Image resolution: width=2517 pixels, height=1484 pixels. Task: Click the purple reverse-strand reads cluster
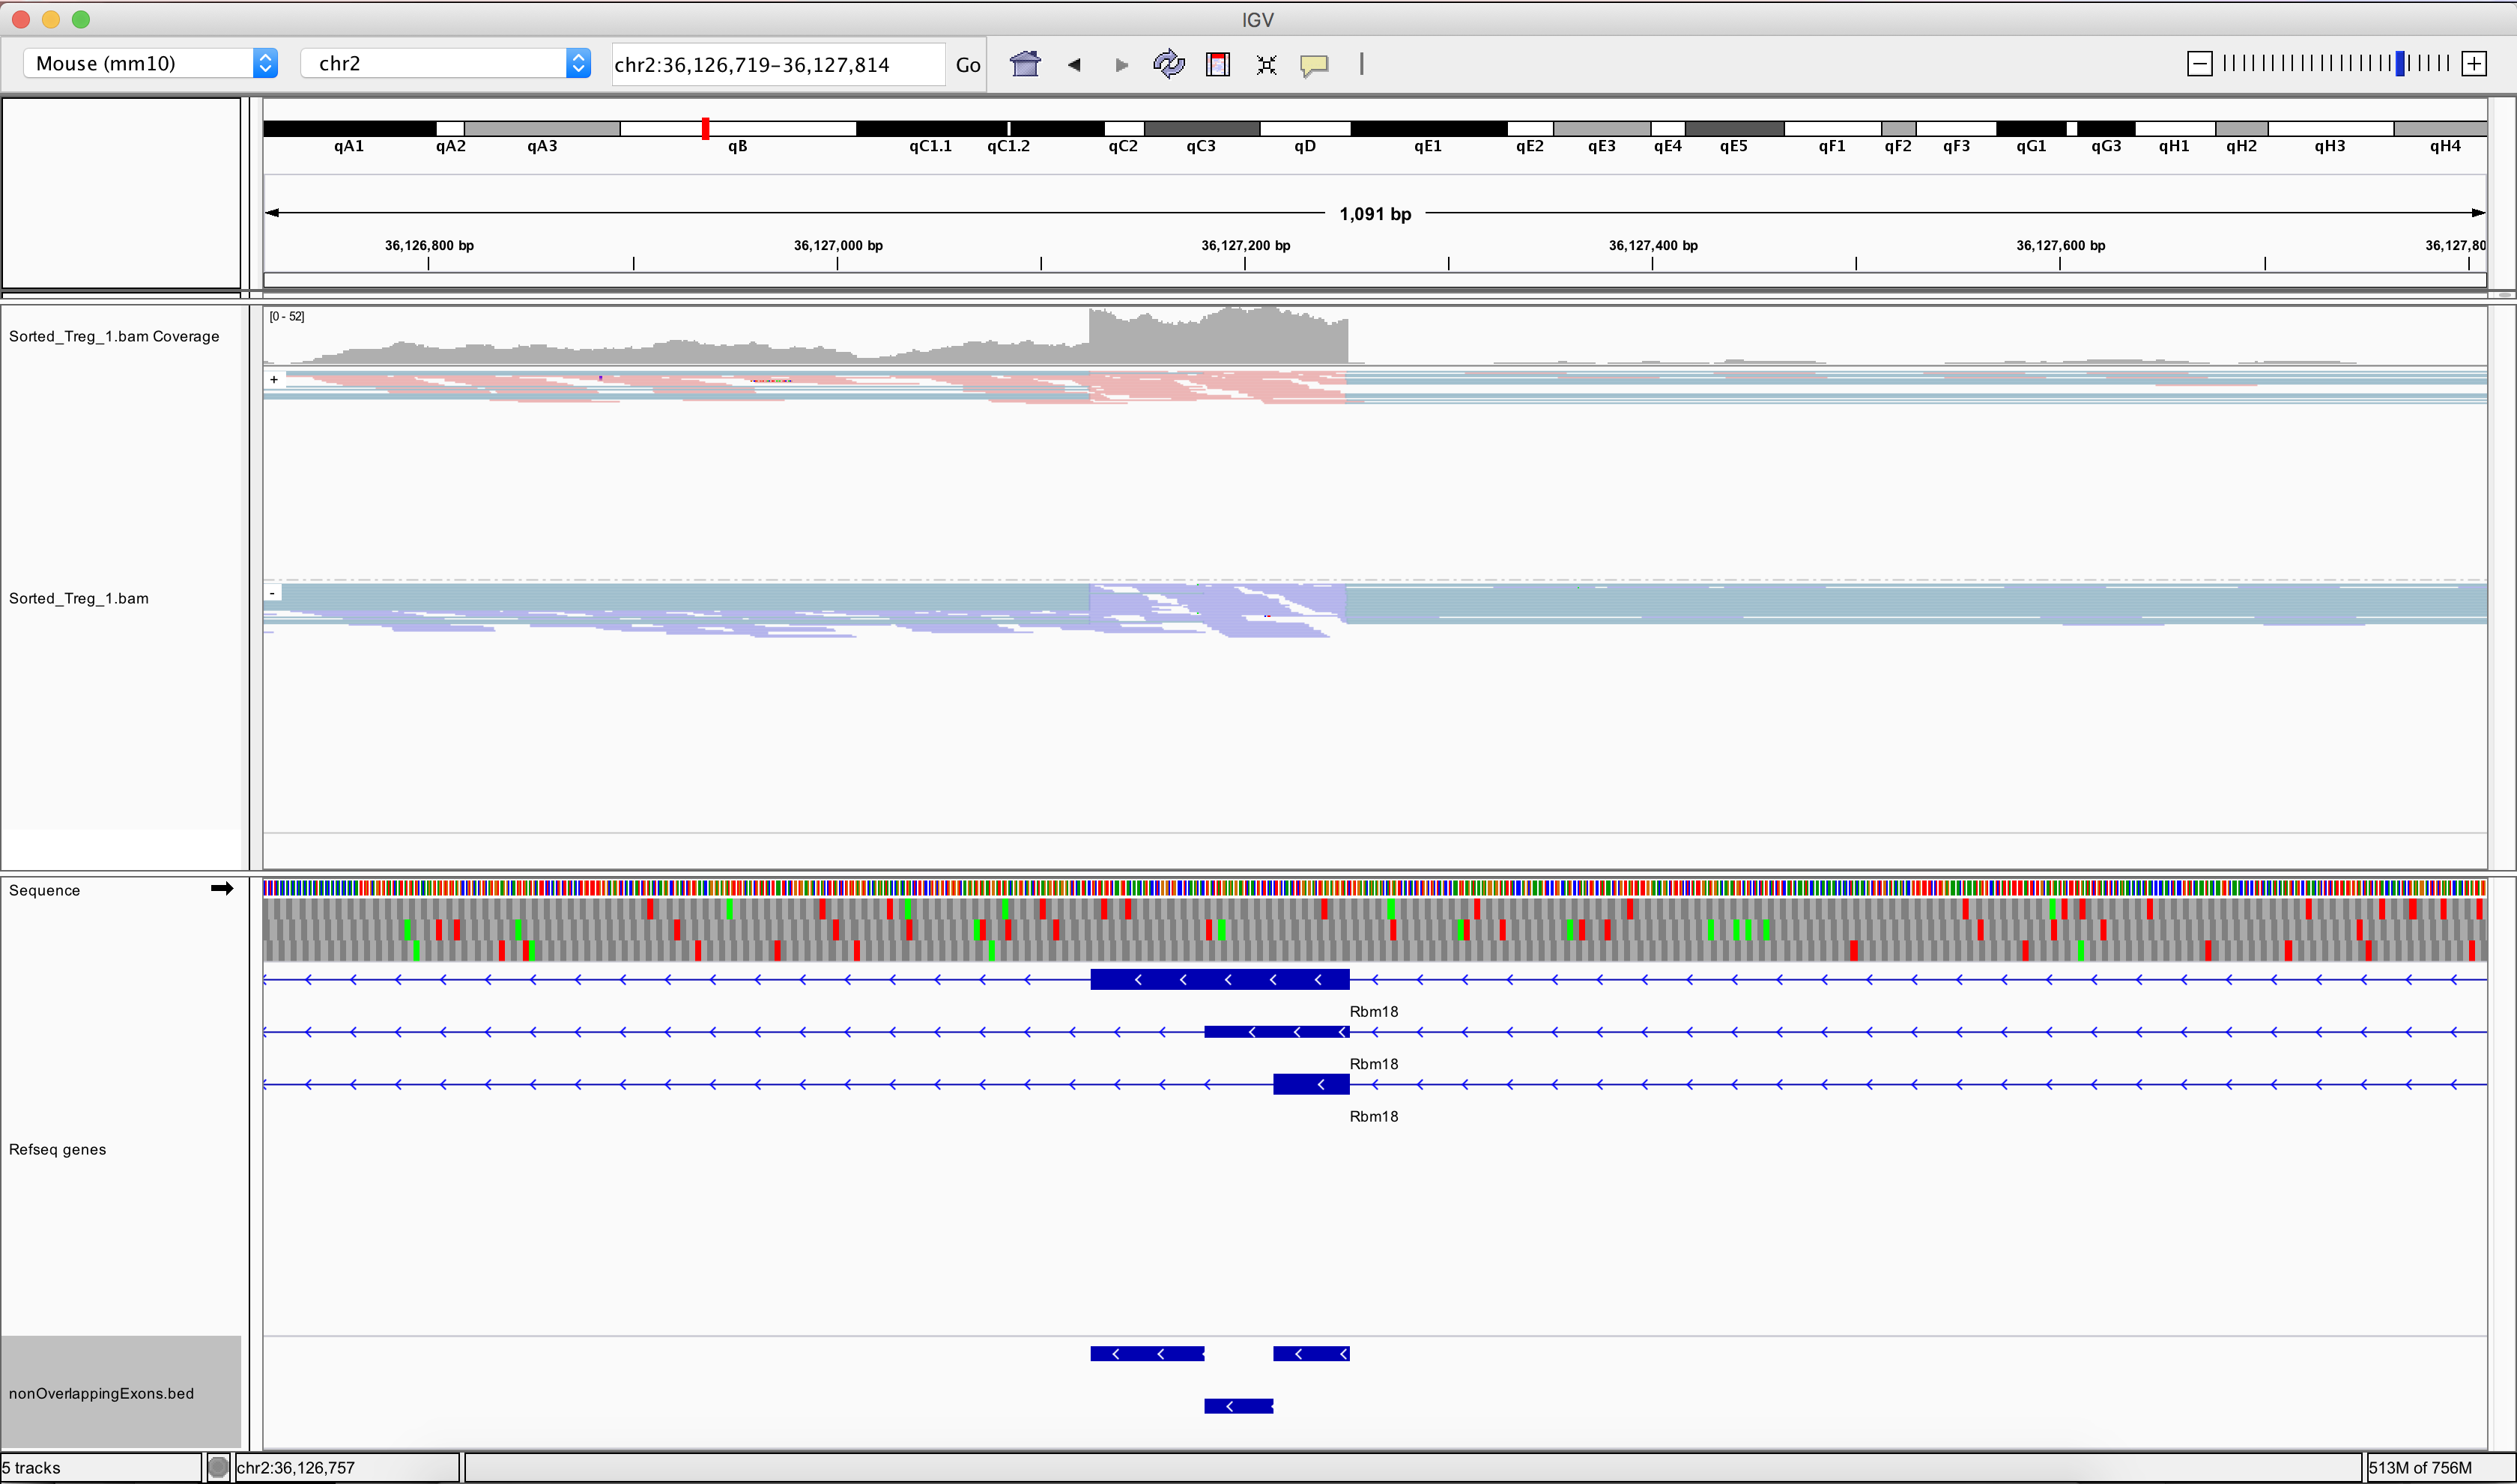pyautogui.click(x=1217, y=610)
